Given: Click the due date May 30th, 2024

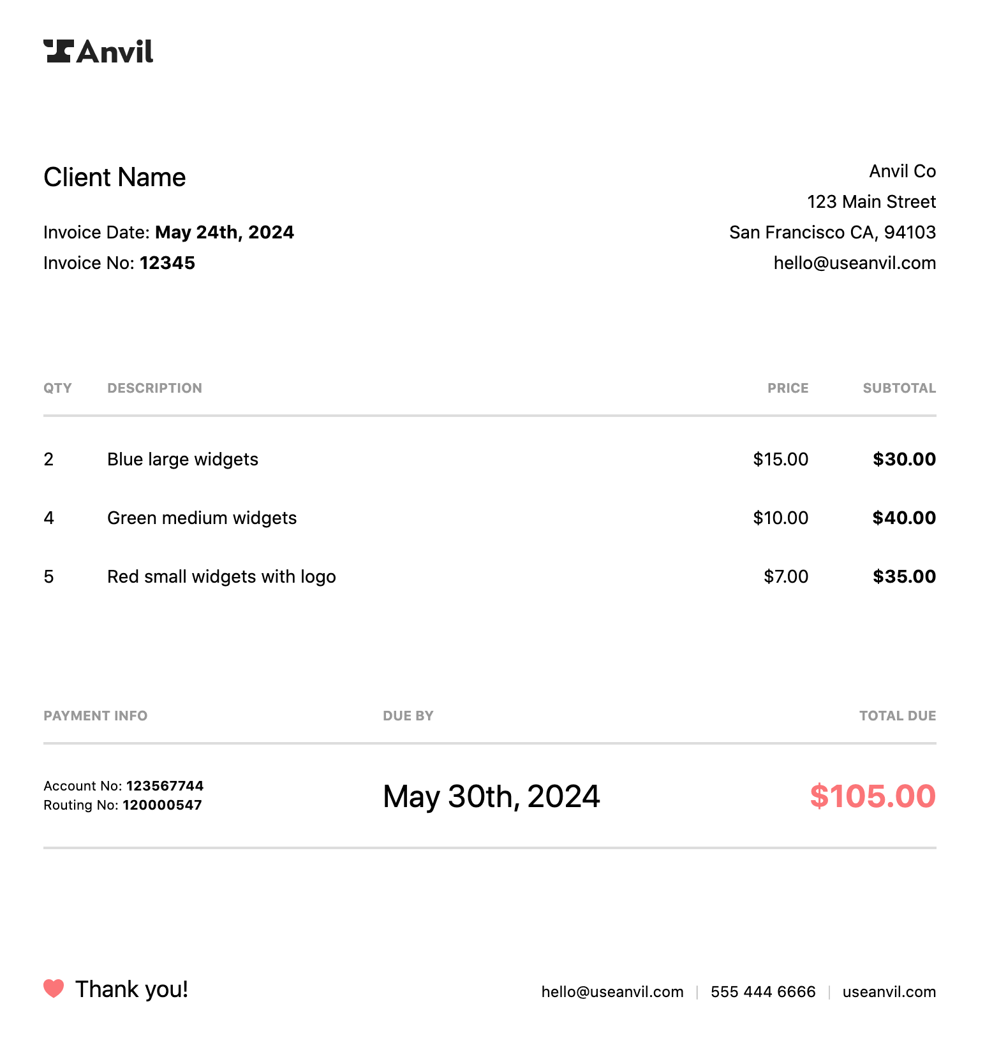Looking at the screenshot, I should click(491, 796).
